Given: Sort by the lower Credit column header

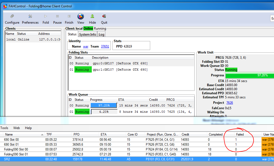Looking at the screenshot, I should (x=193, y=134).
